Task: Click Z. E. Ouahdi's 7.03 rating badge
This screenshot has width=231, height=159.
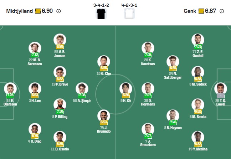Action: point(198,47)
